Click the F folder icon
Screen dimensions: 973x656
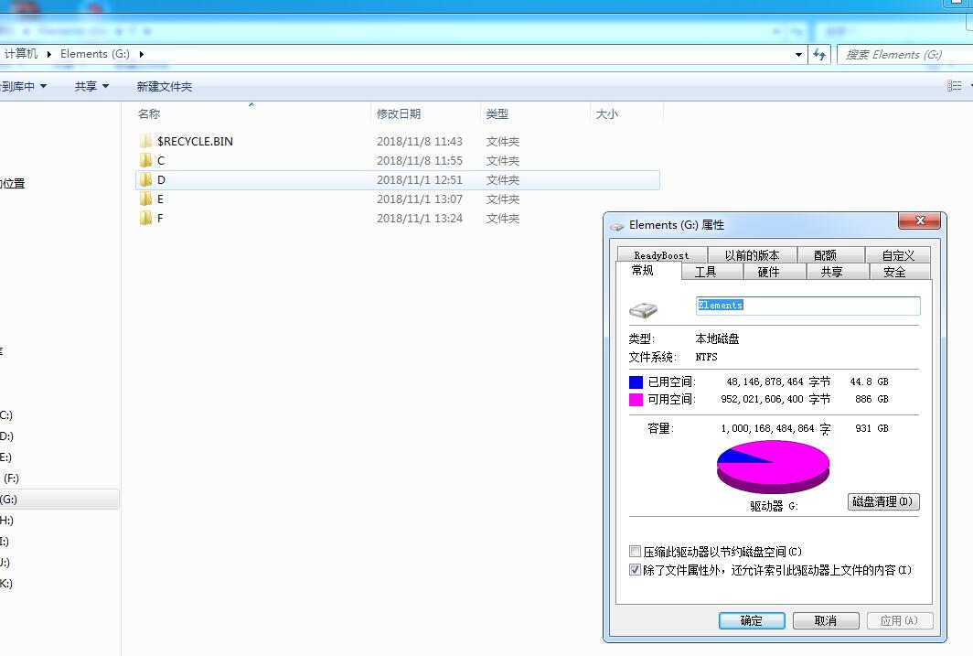click(x=145, y=219)
